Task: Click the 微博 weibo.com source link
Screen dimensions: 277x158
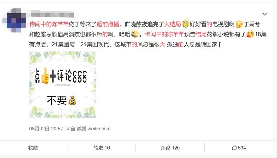Action: pos(94,129)
